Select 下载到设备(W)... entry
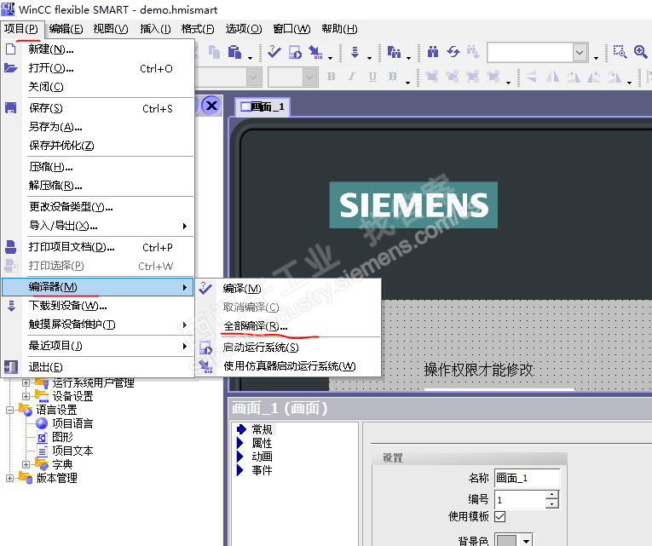This screenshot has height=546, width=652. tap(98, 306)
